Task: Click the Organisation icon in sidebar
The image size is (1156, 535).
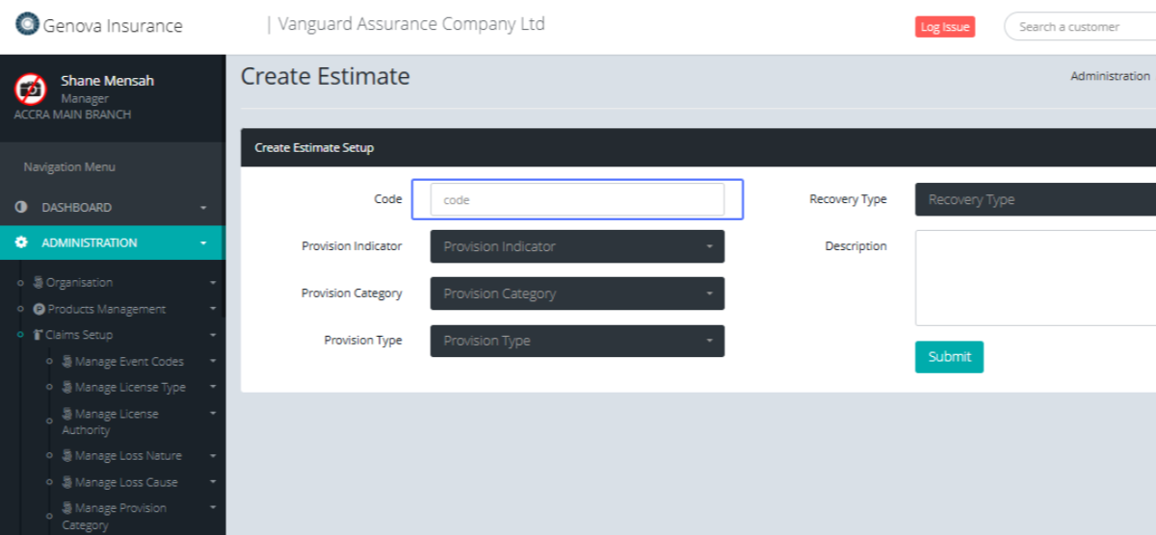Action: coord(39,283)
